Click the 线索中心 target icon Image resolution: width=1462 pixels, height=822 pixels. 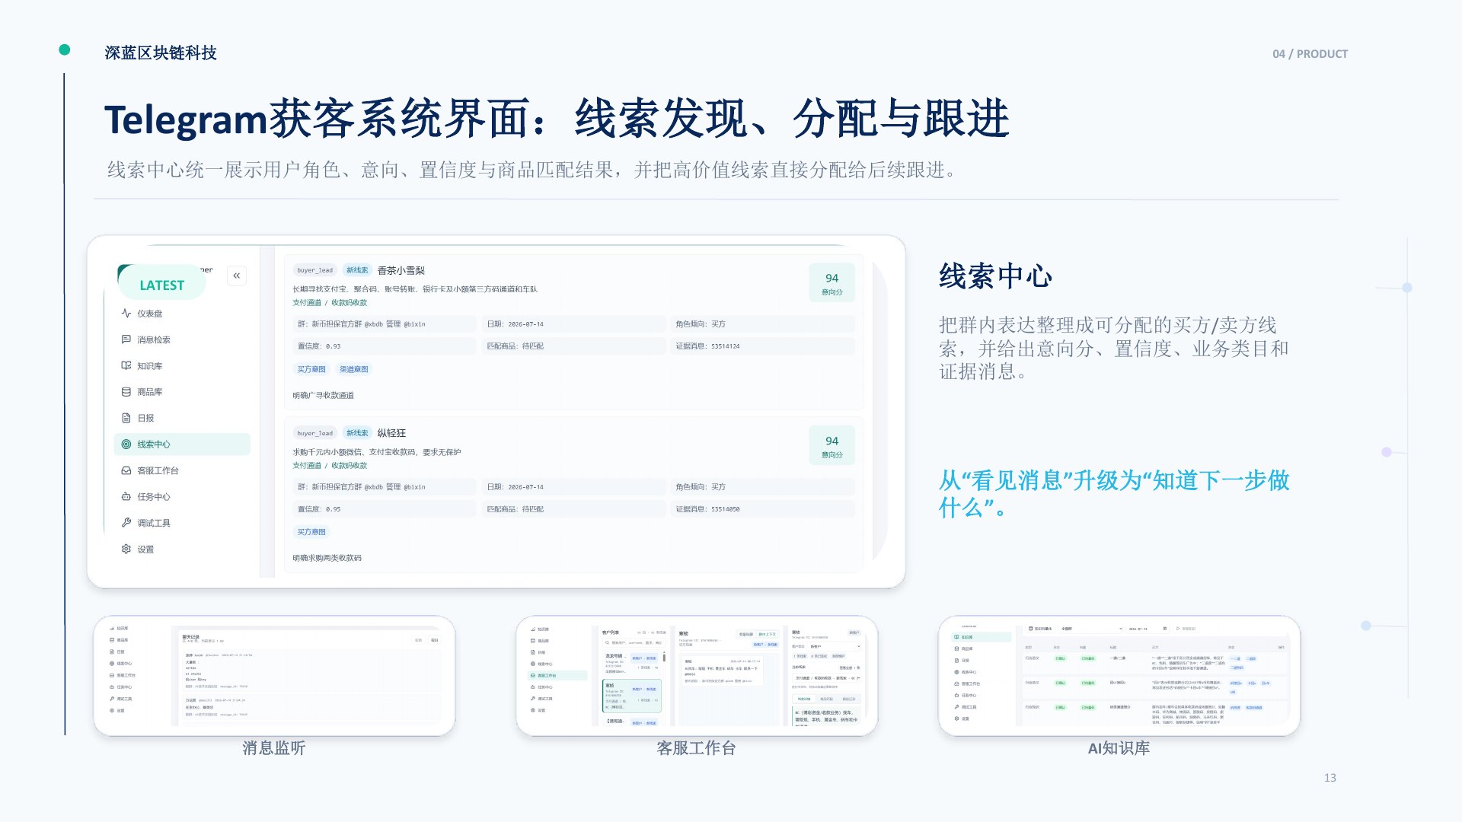point(126,444)
